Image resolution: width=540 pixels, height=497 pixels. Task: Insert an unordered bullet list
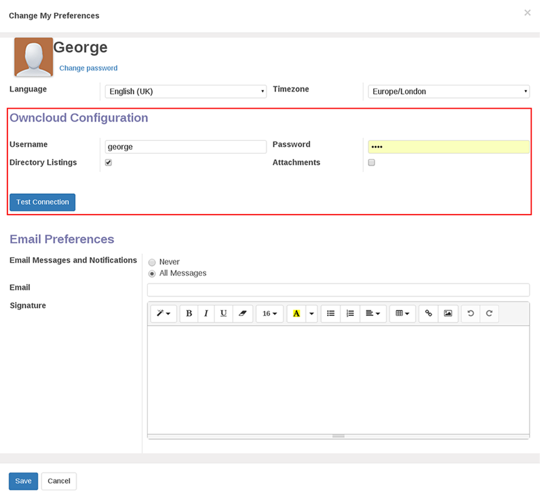click(x=331, y=314)
